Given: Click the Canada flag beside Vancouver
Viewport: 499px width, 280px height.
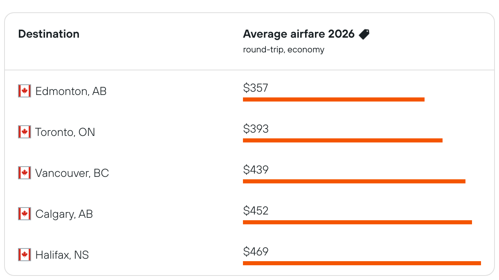Looking at the screenshot, I should [x=25, y=173].
